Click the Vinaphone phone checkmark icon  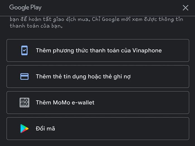tap(25, 50)
